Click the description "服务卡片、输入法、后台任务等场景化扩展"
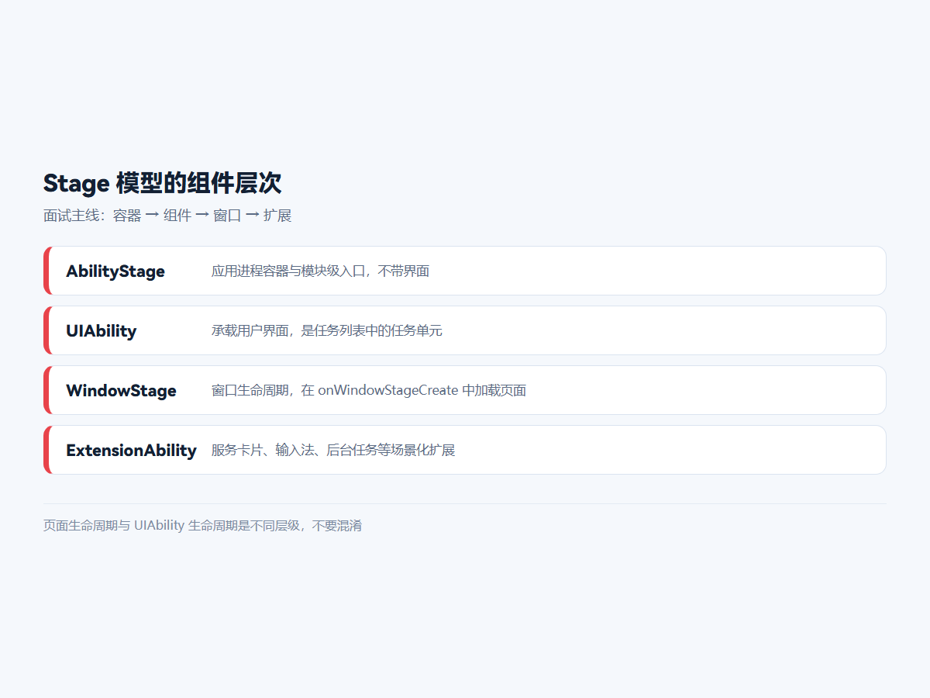The width and height of the screenshot is (930, 698). 333,451
